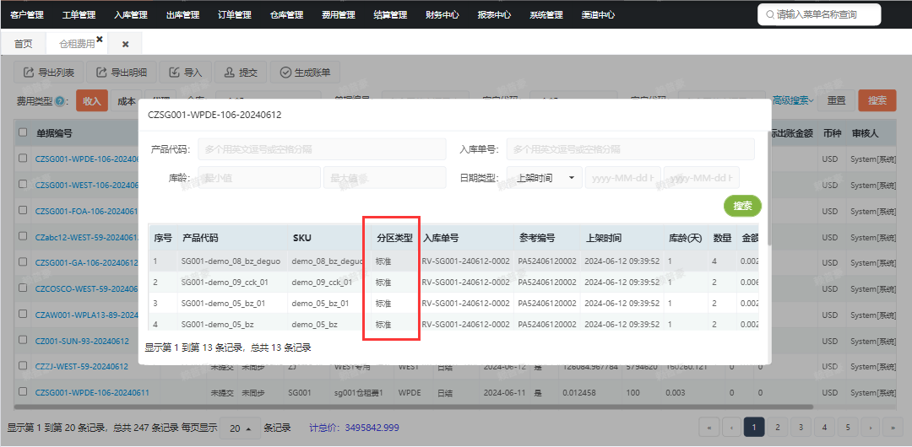Click the 导入 import toolbar button
The height and width of the screenshot is (447, 912).
[185, 73]
